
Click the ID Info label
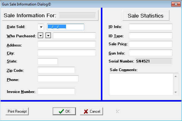pyautogui.click(x=115, y=27)
